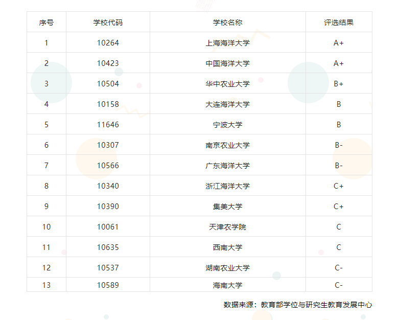The image size is (400, 320).
Task: Click the 评选结果 column header
Action: tap(339, 22)
